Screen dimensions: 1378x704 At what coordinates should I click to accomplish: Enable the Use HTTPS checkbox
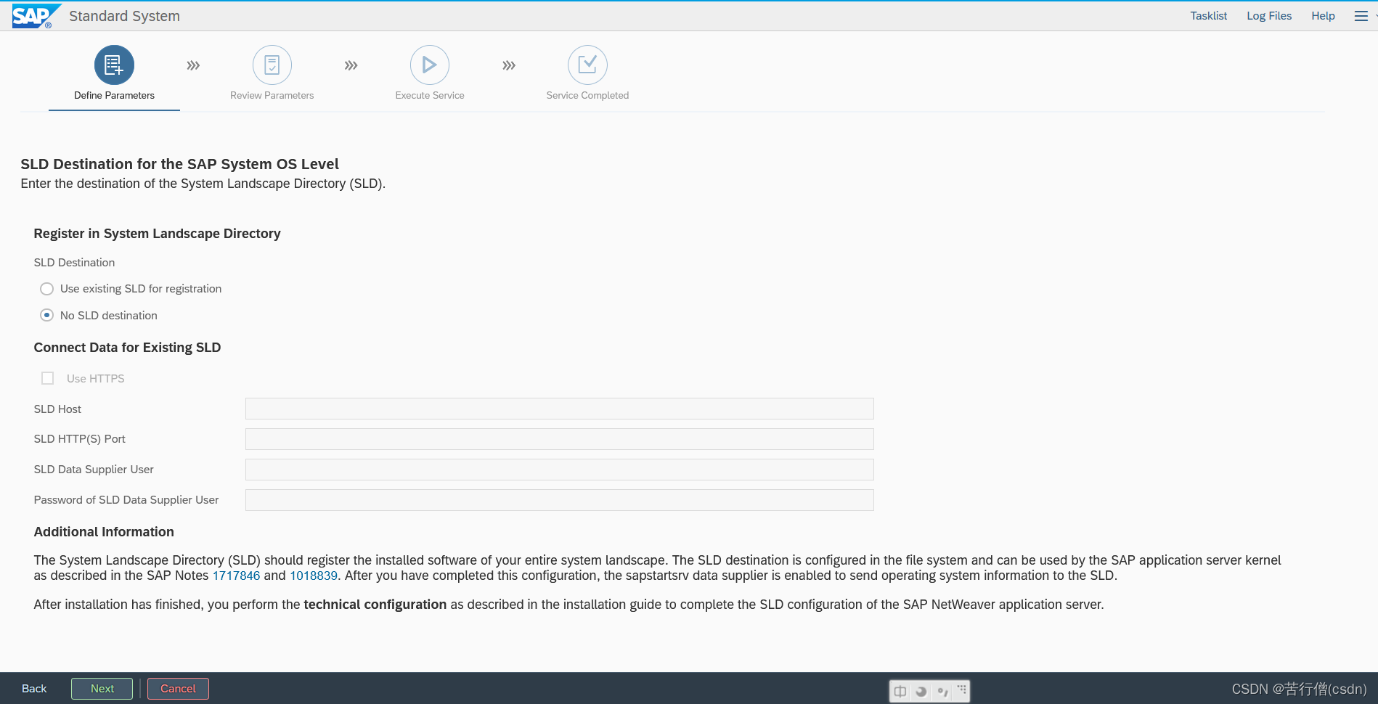[48, 378]
